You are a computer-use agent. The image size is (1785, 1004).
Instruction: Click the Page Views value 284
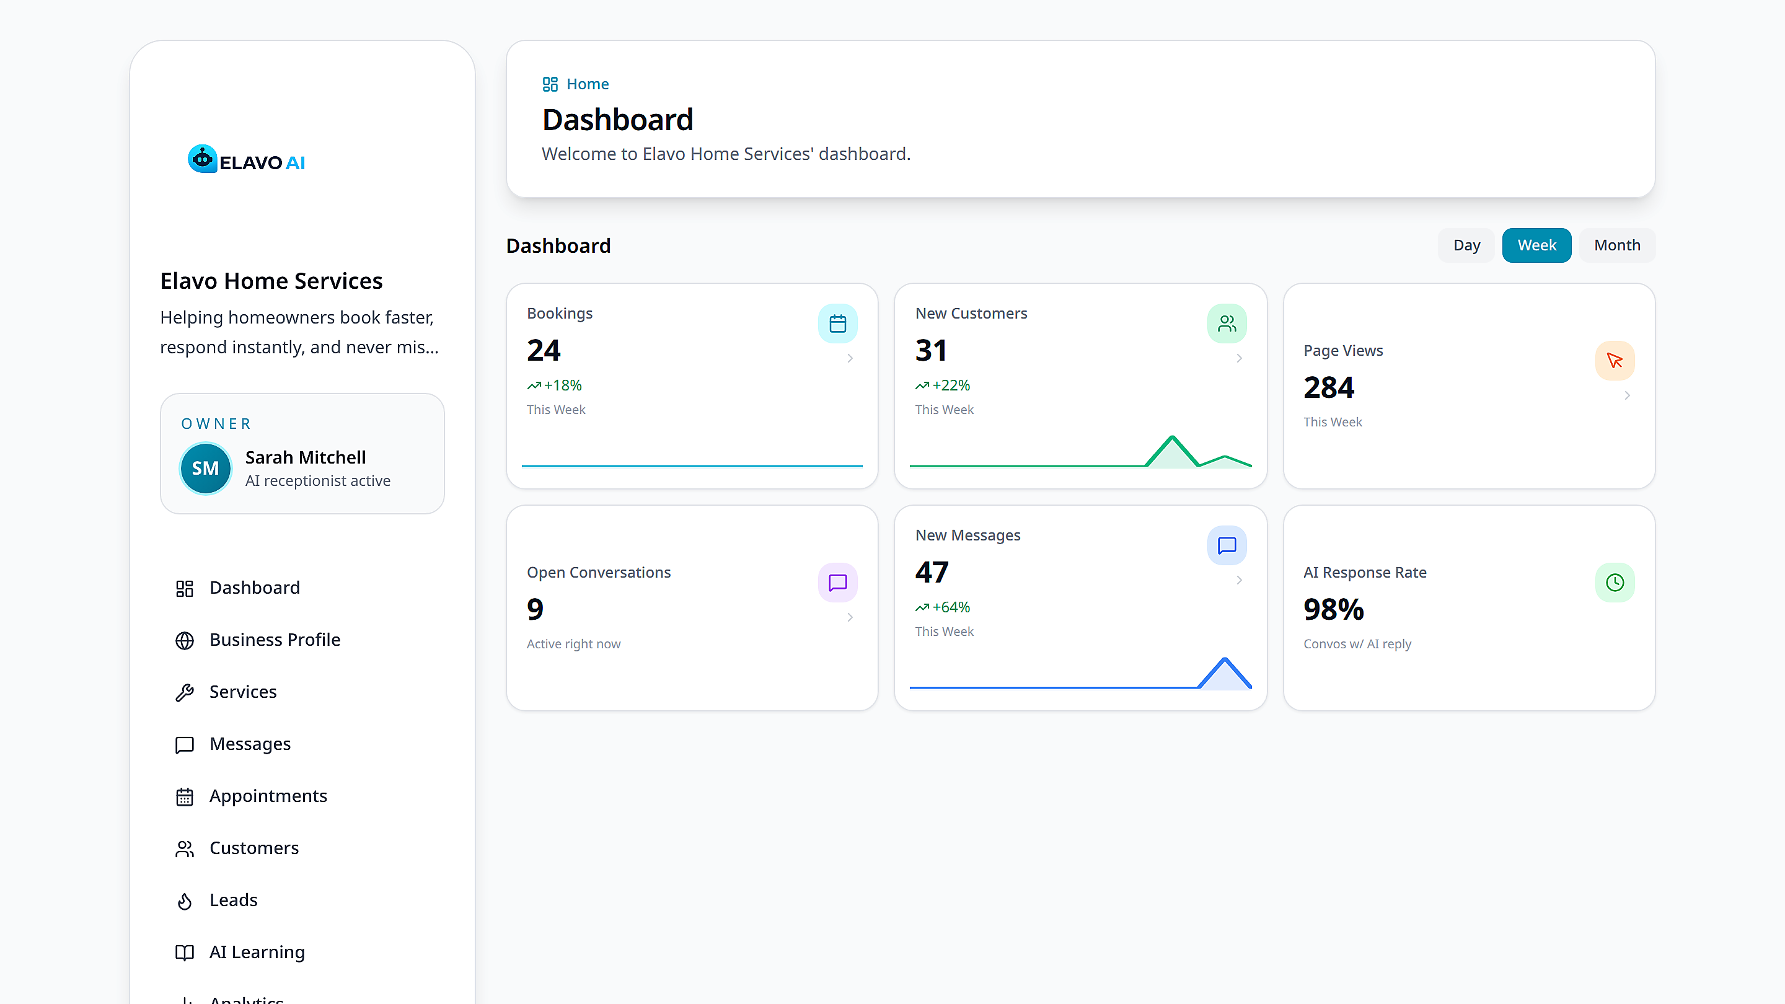coord(1328,388)
